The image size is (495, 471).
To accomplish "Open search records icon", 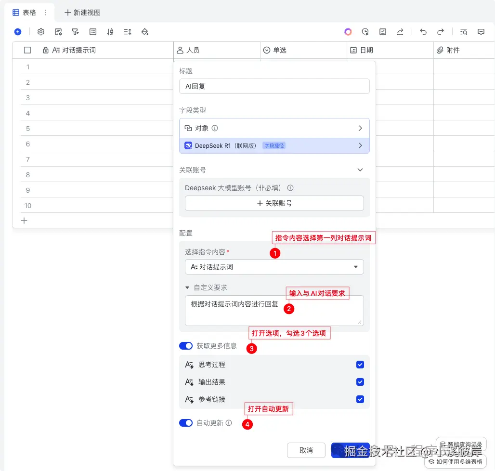I will 463,32.
